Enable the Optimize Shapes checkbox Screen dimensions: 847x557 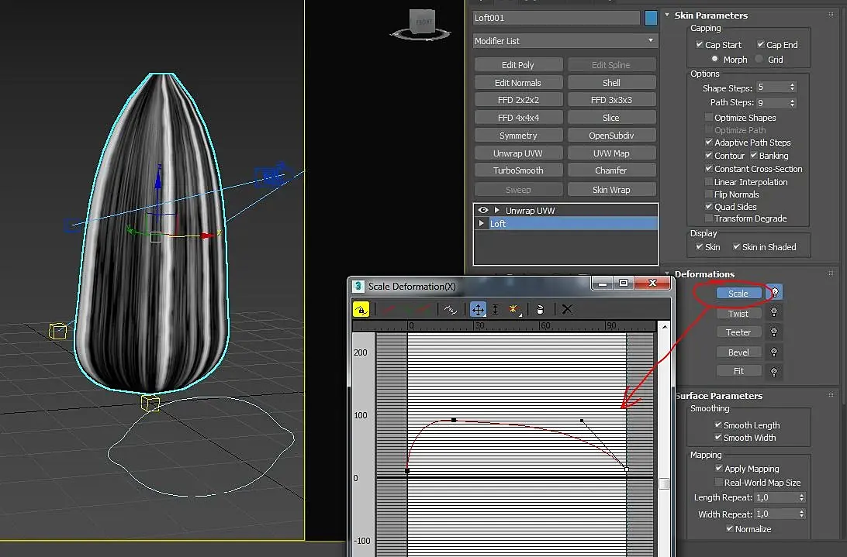point(709,118)
